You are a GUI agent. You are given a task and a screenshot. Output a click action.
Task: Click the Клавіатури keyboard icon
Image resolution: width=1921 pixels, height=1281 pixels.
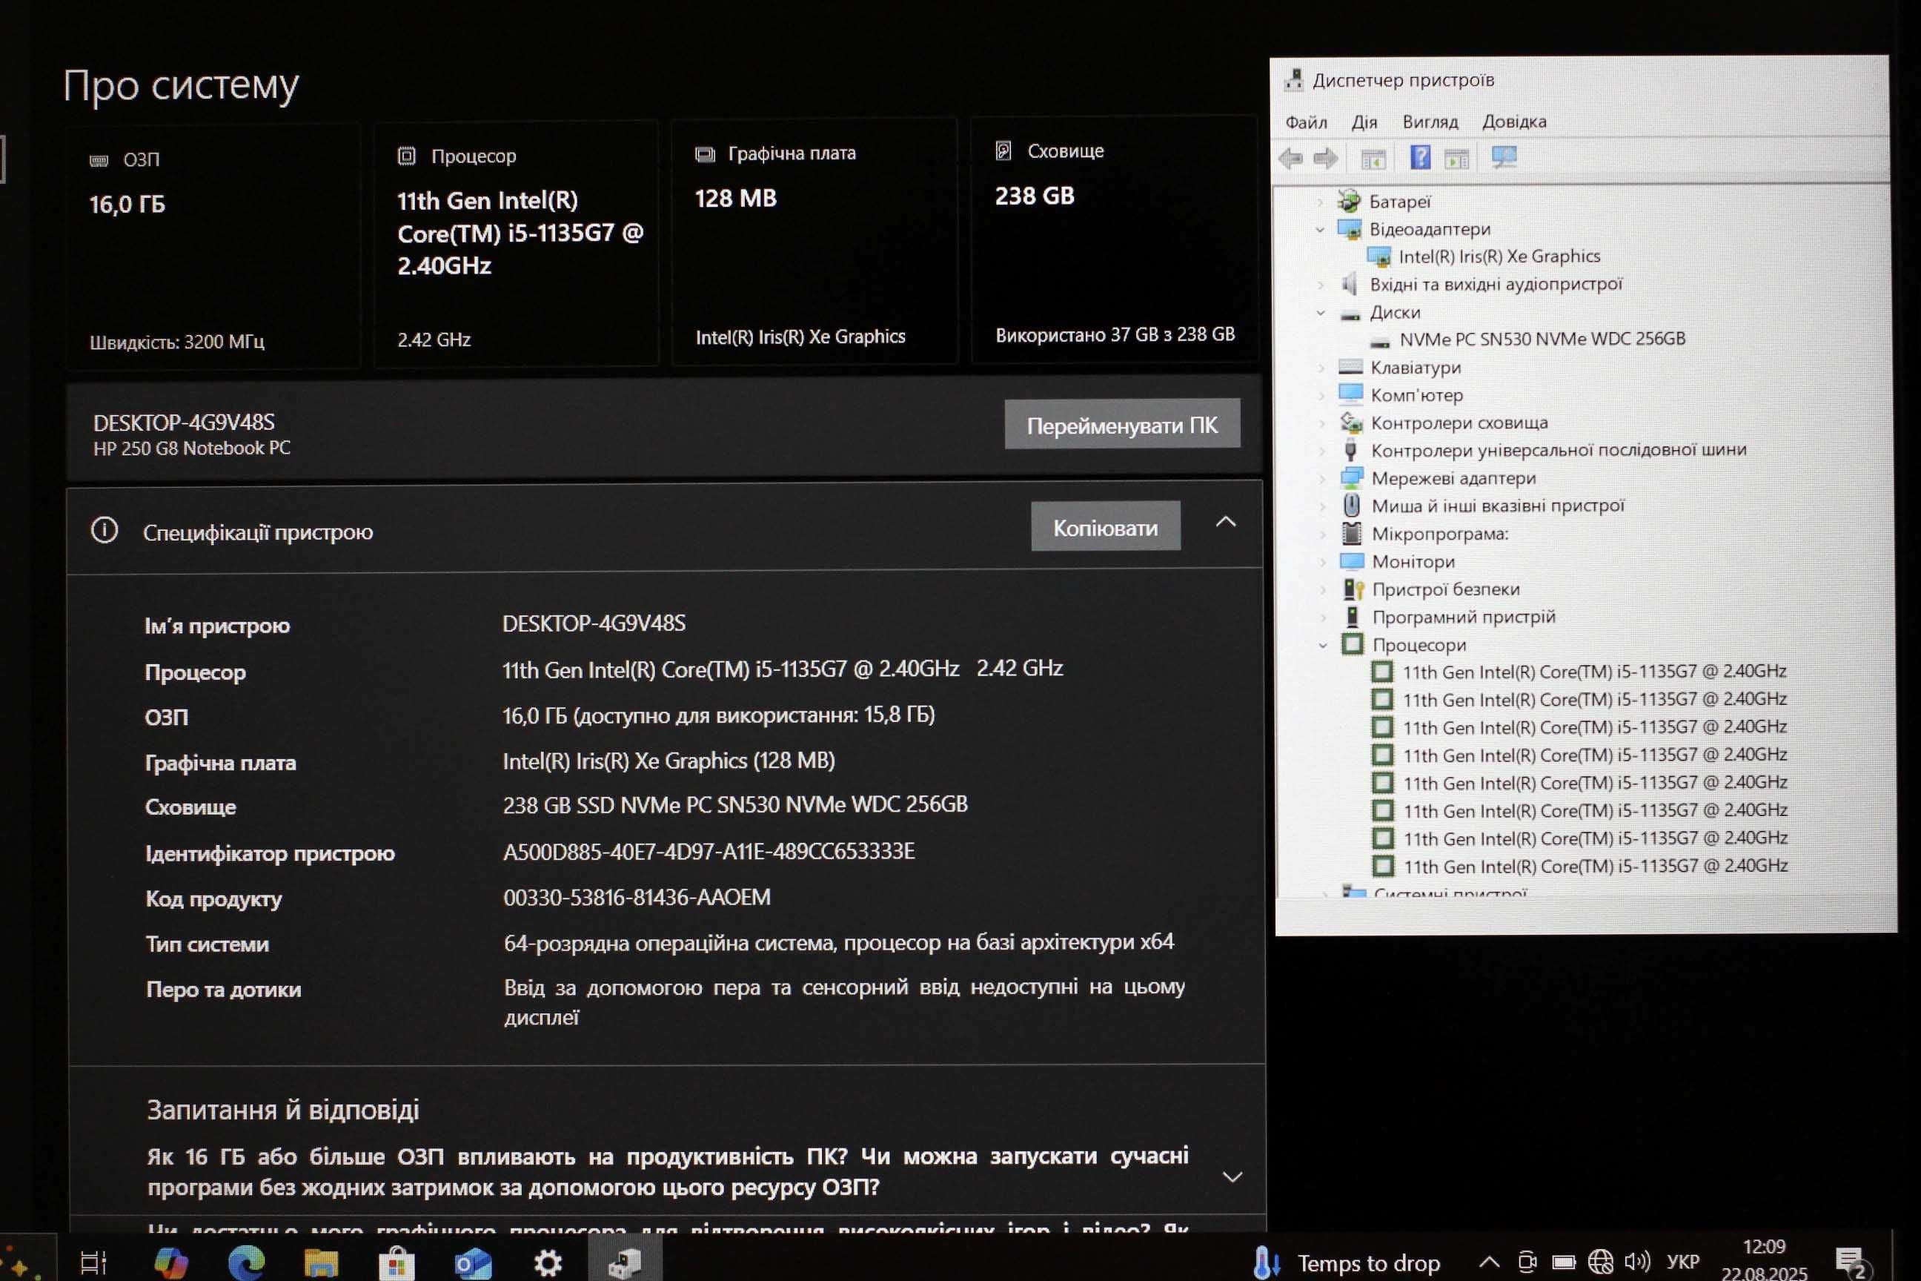click(x=1351, y=368)
